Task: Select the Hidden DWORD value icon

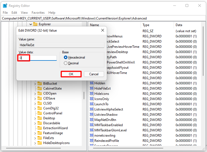Action: (x=92, y=83)
